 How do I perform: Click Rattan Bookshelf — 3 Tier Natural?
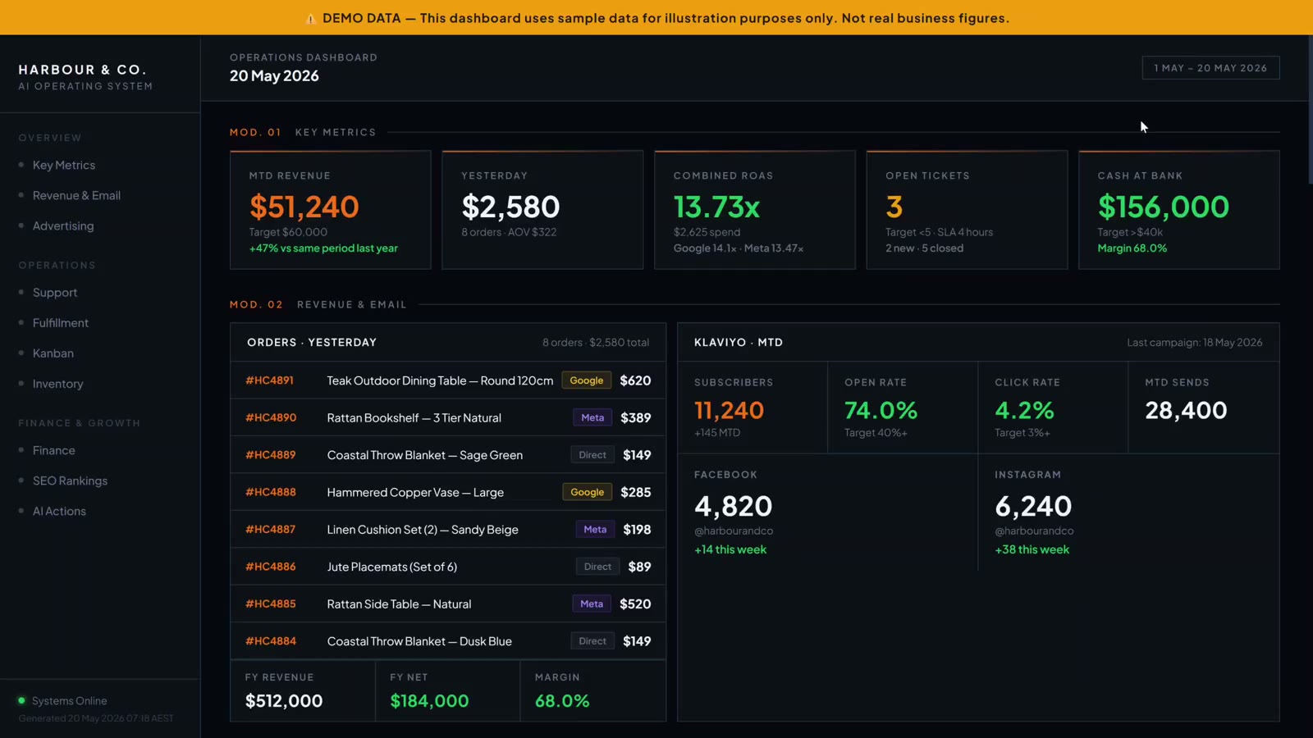pos(414,418)
